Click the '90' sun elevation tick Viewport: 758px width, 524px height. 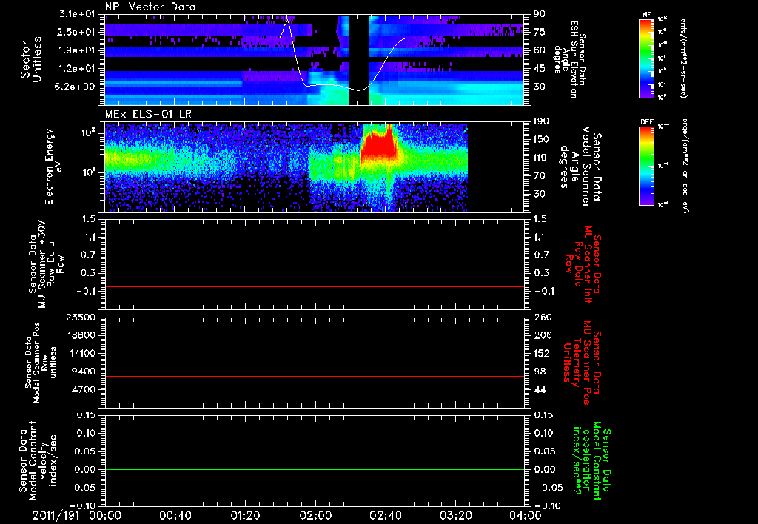click(540, 14)
